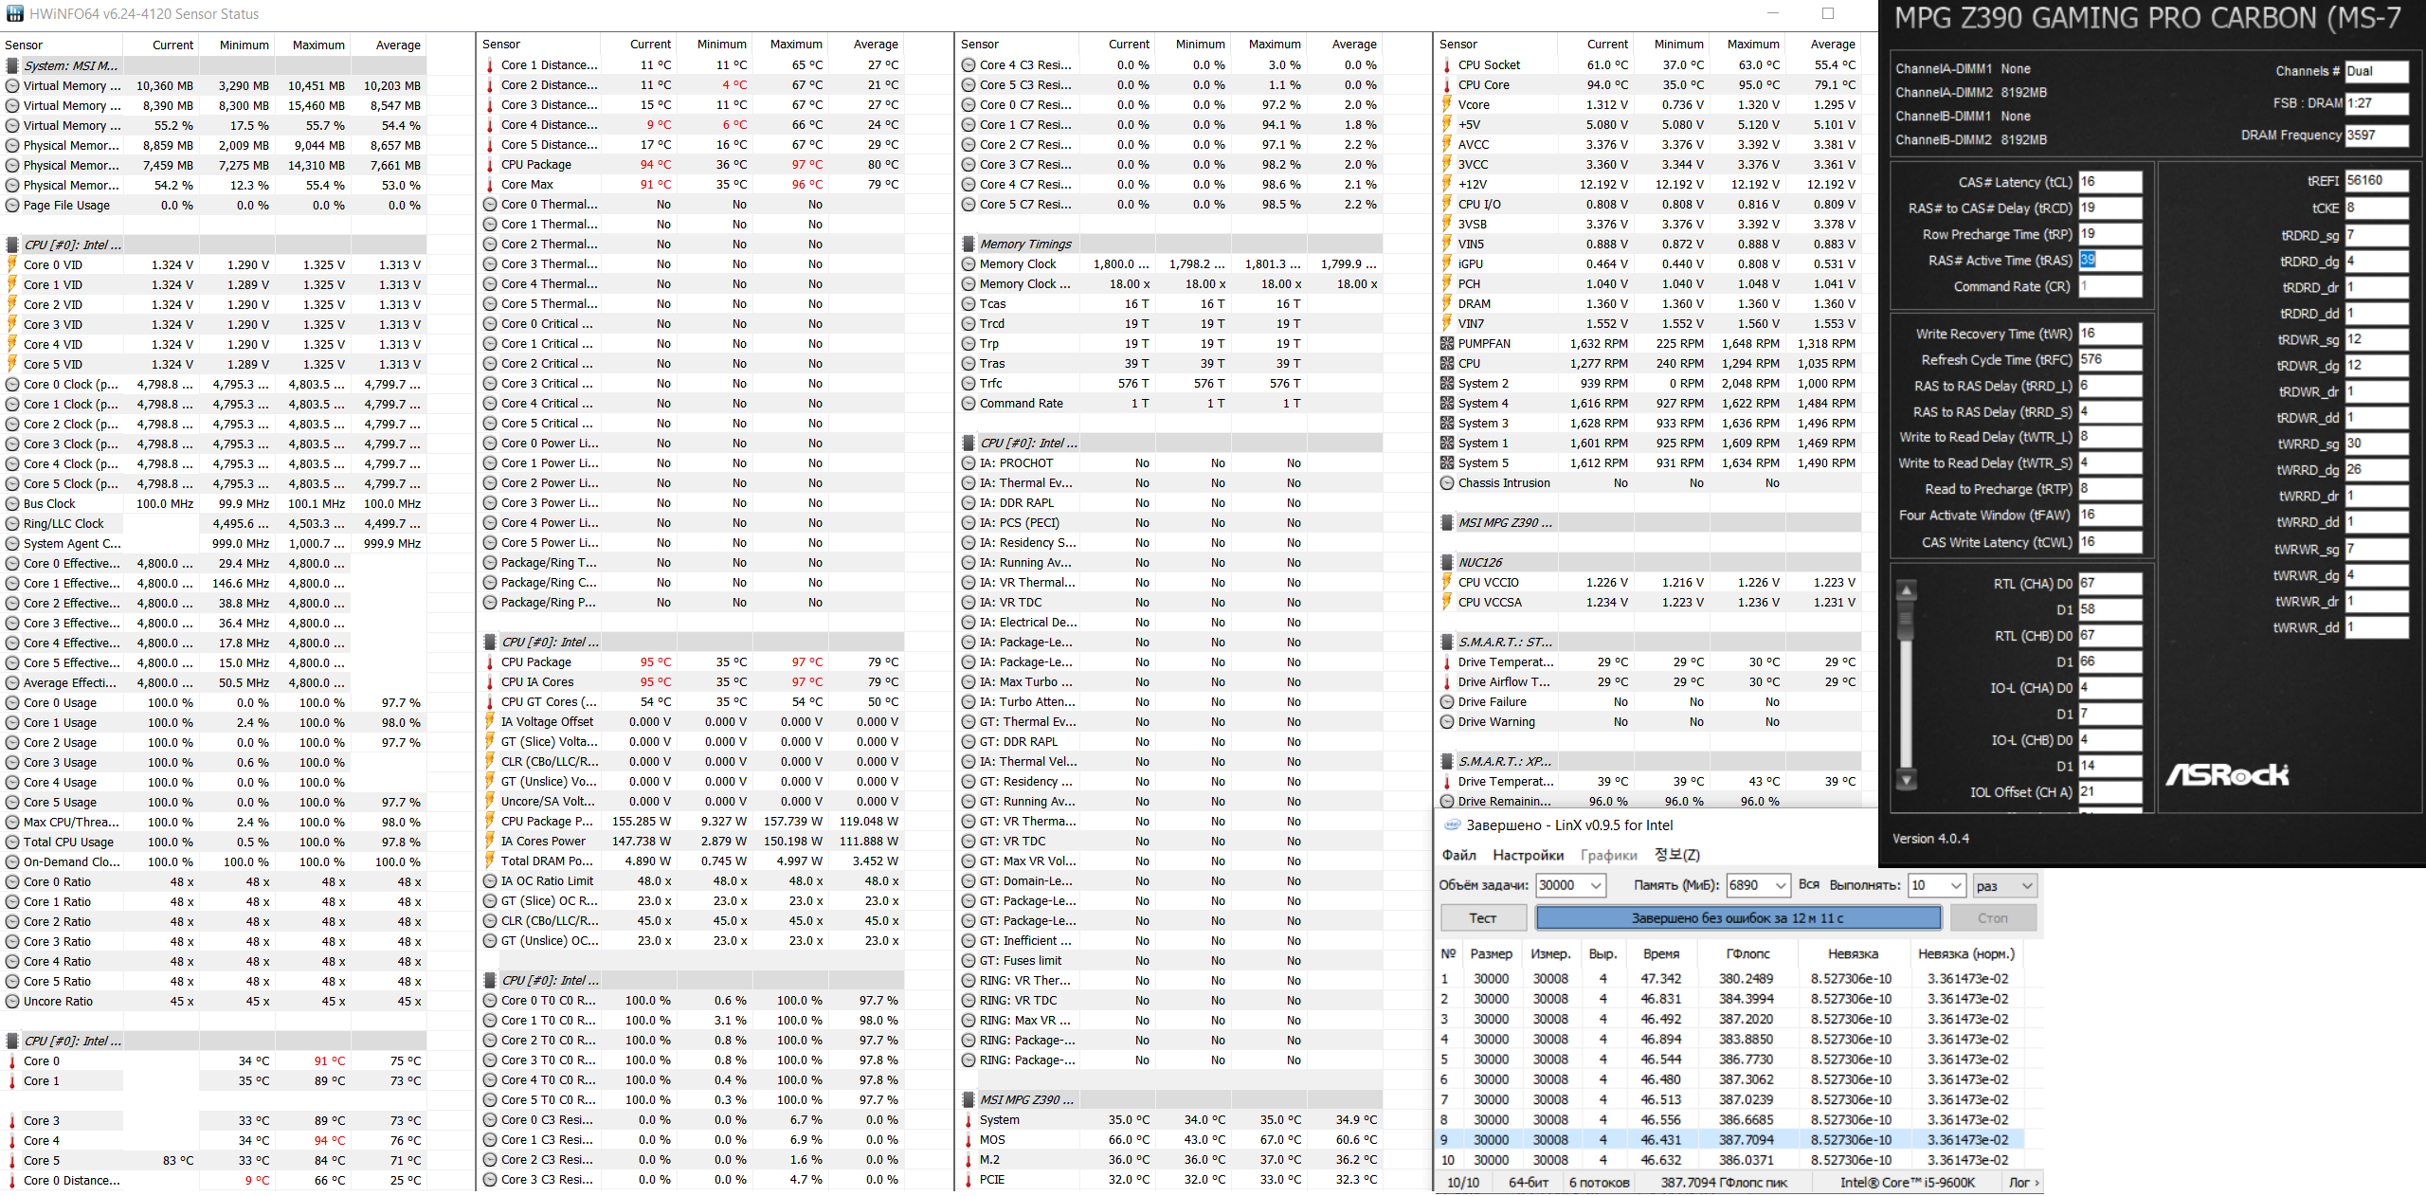Click the fan icon next to PUMPFAN
The image size is (2426, 1196).
[1446, 344]
